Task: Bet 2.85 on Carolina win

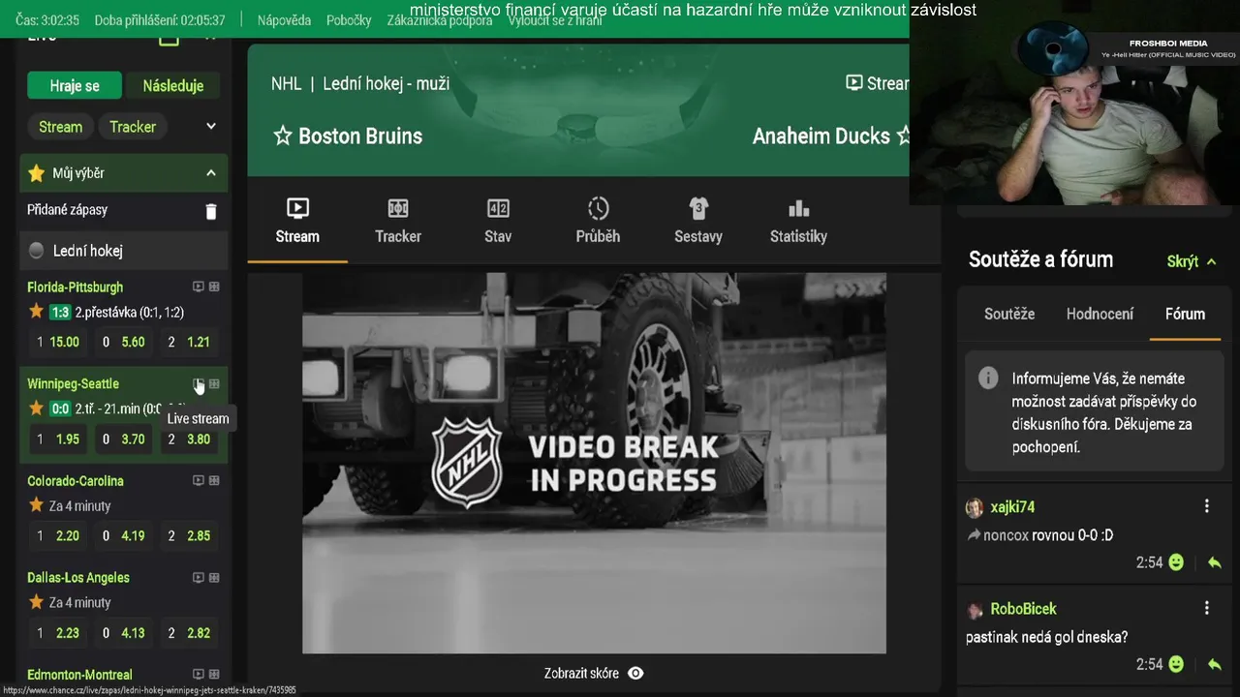Action: pyautogui.click(x=190, y=535)
